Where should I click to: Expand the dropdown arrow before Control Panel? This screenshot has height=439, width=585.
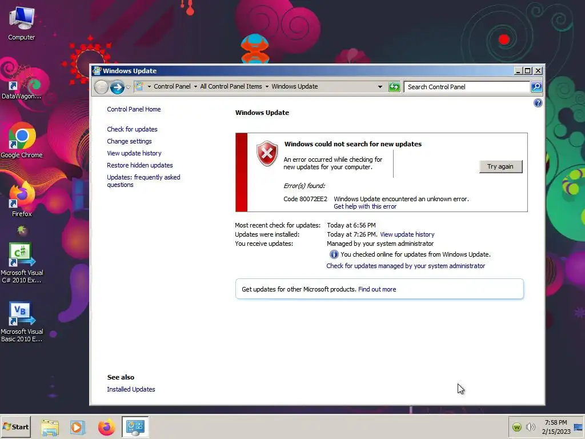pyautogui.click(x=149, y=87)
